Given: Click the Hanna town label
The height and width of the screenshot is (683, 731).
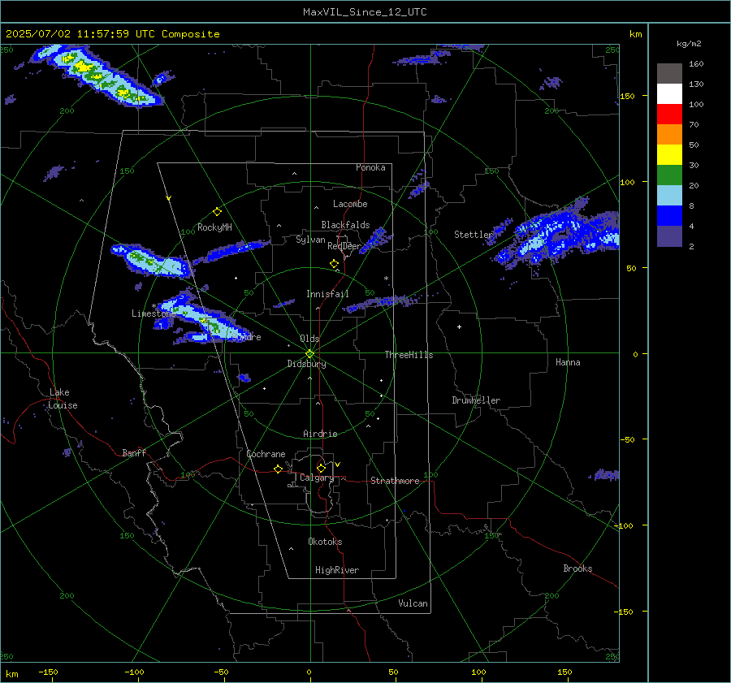Looking at the screenshot, I should 568,362.
